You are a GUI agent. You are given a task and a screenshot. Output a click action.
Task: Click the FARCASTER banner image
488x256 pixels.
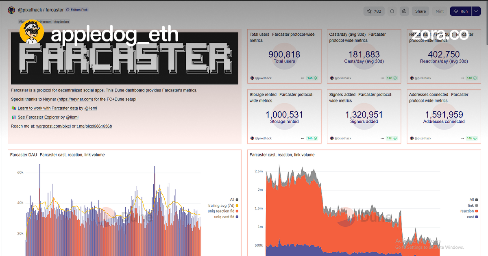[124, 58]
